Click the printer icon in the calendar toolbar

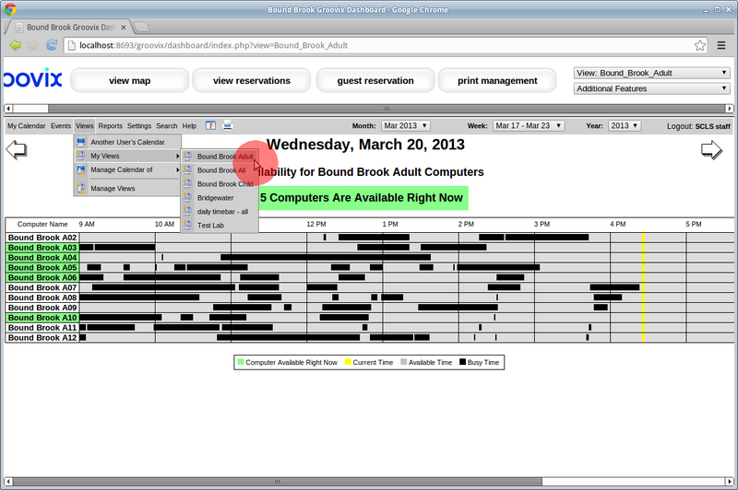coord(227,125)
